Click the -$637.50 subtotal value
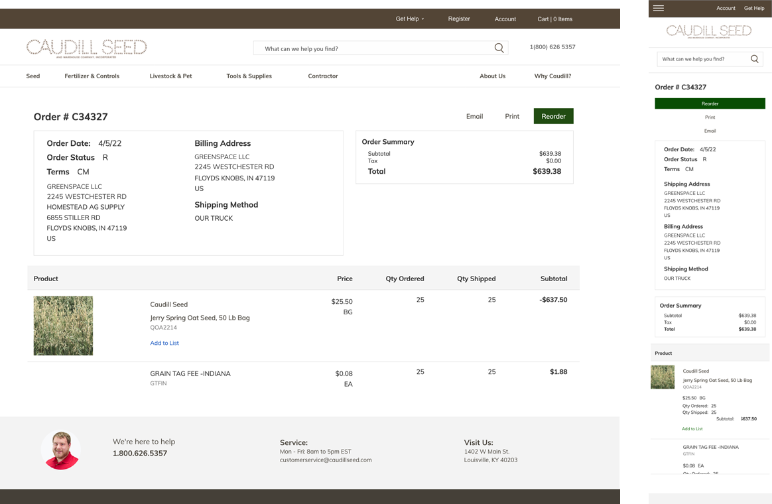 tap(553, 300)
